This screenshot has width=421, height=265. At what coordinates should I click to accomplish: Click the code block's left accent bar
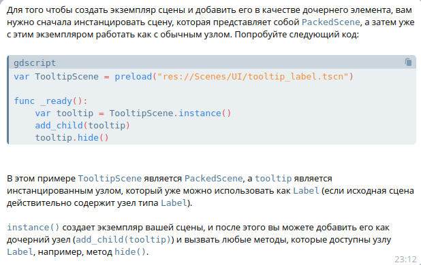tap(8, 100)
